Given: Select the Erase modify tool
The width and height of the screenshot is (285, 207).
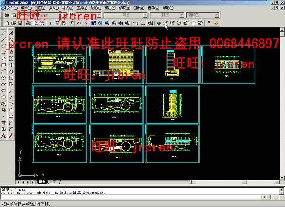Looking at the screenshot, I should [x=11, y=33].
